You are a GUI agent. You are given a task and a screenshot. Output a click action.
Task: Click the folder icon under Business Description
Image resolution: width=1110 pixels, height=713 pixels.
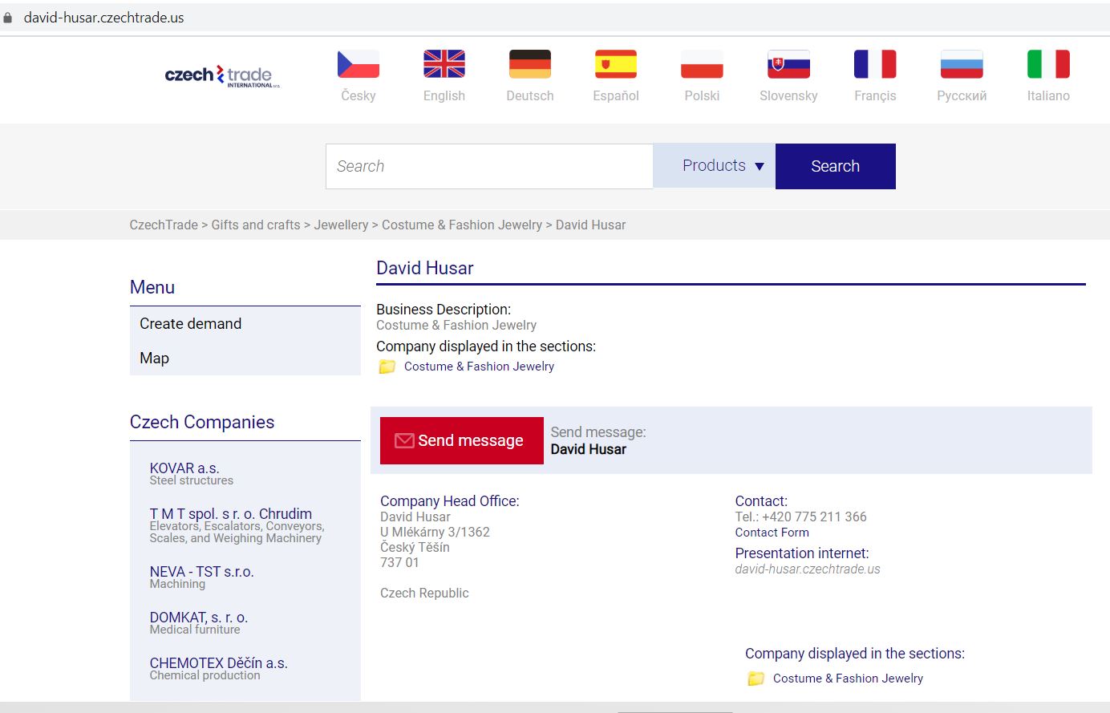tap(387, 367)
